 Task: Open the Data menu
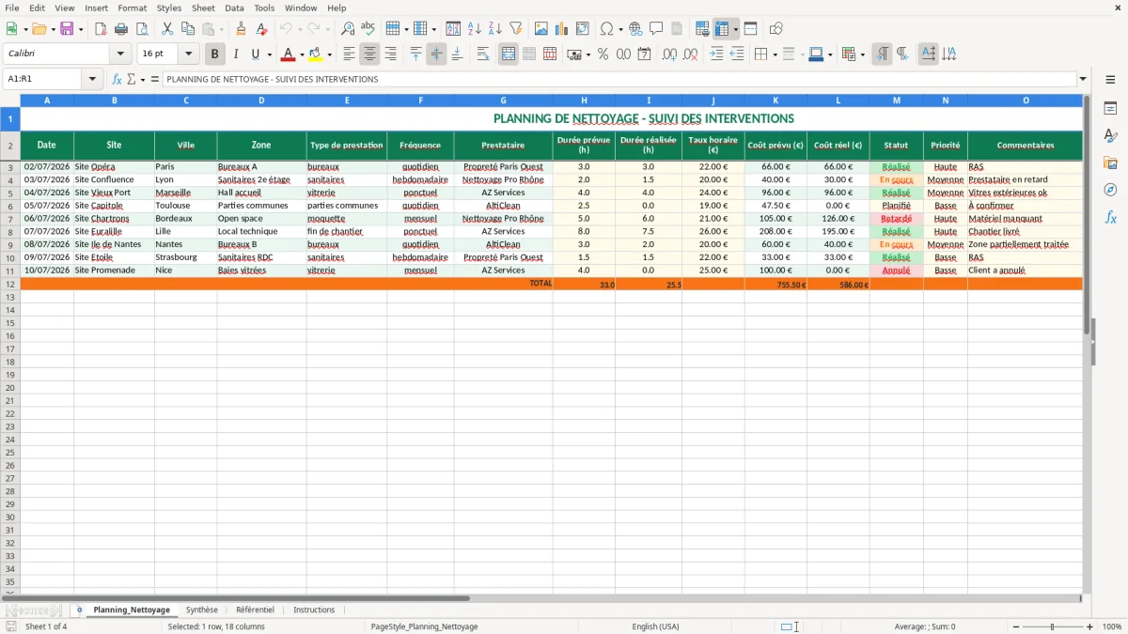point(234,8)
